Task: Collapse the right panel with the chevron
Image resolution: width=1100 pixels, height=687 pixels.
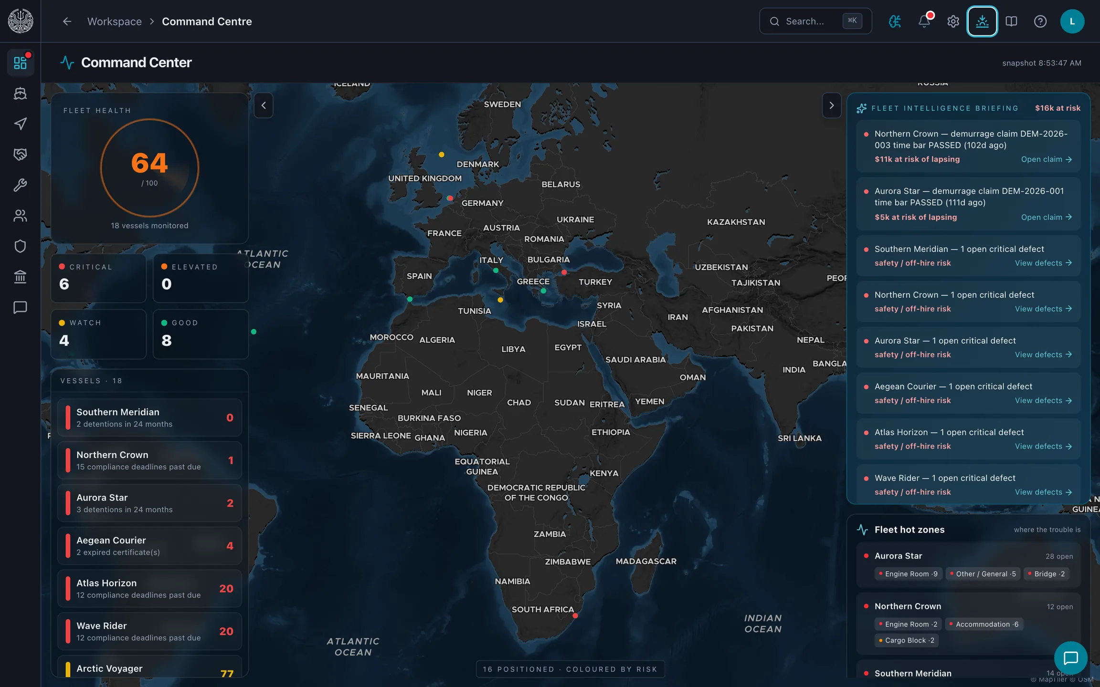Action: click(832, 105)
